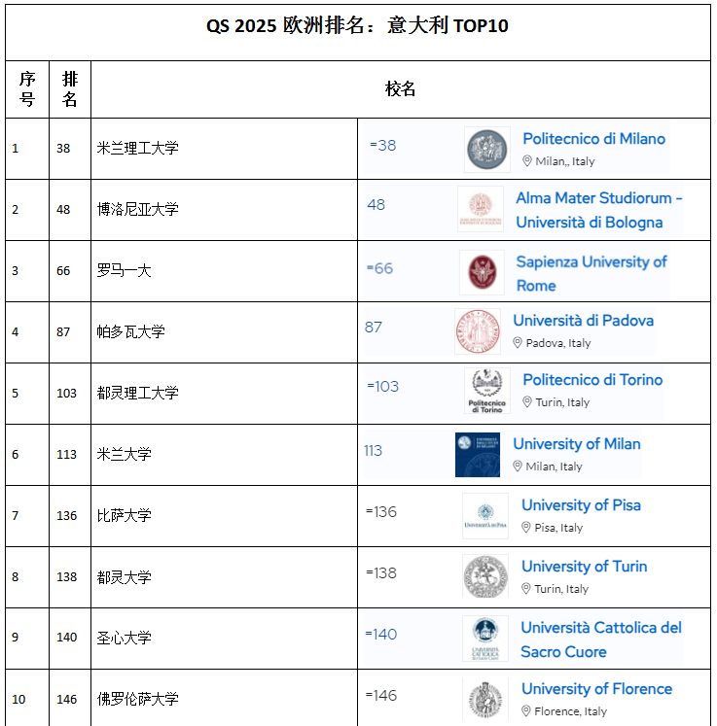This screenshot has width=717, height=726.
Task: Click the University of Pisa logo
Action: (x=485, y=516)
